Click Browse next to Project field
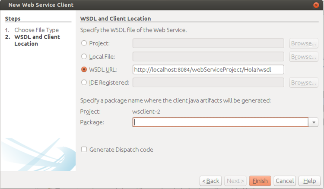 point(304,43)
